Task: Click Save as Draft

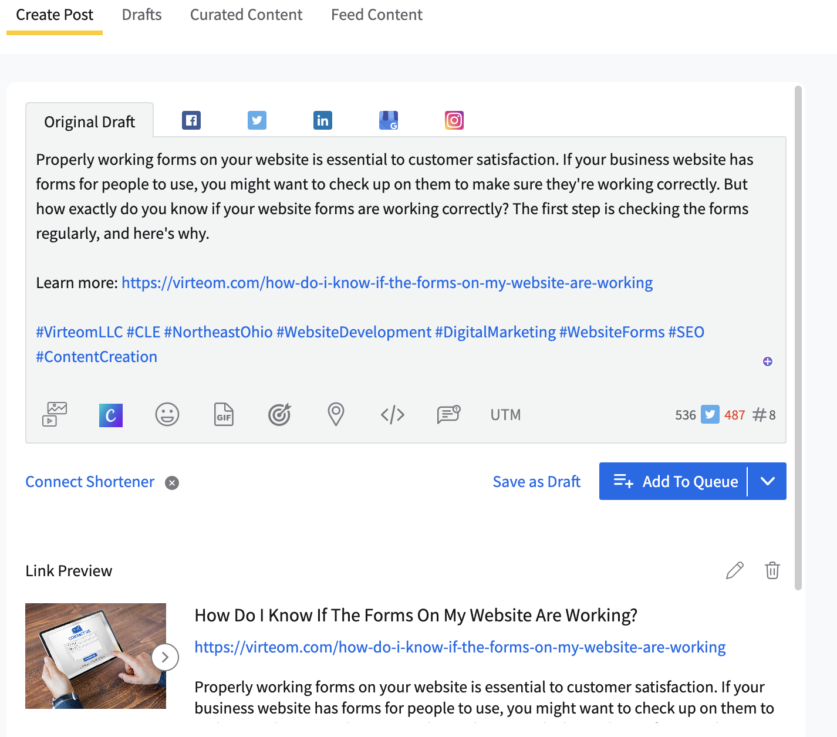Action: 536,482
